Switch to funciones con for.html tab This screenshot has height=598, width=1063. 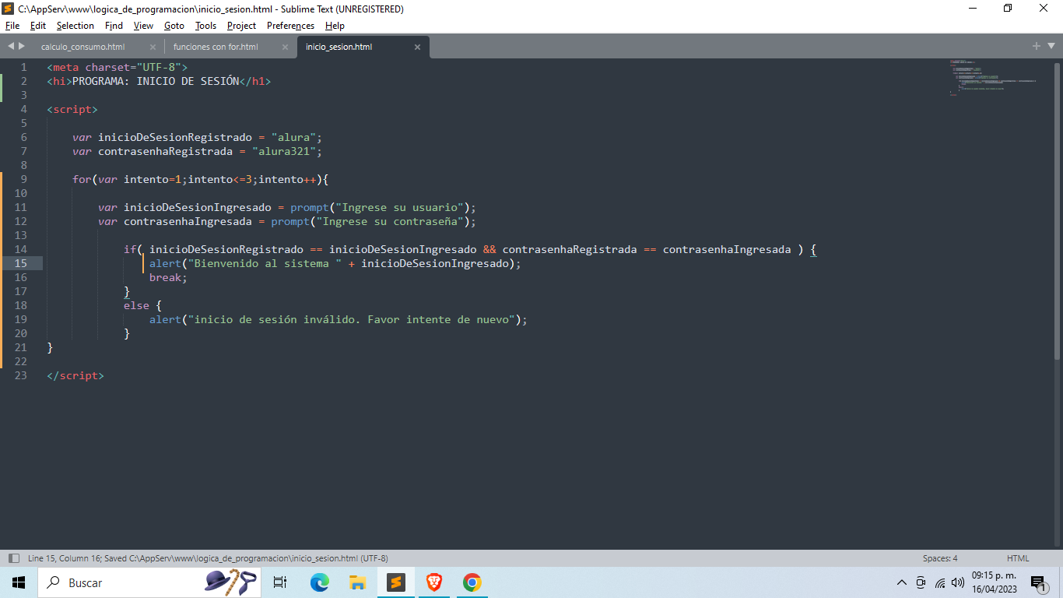(216, 47)
